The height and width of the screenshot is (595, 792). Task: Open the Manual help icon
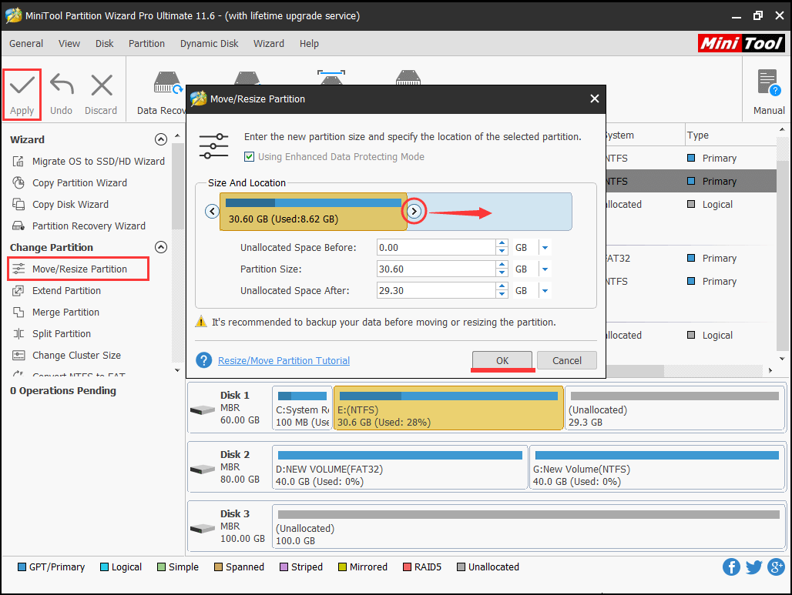769,83
